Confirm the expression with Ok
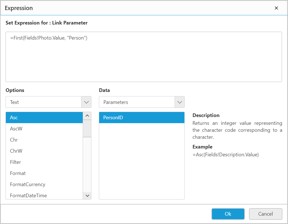The width and height of the screenshot is (288, 224). (228, 214)
